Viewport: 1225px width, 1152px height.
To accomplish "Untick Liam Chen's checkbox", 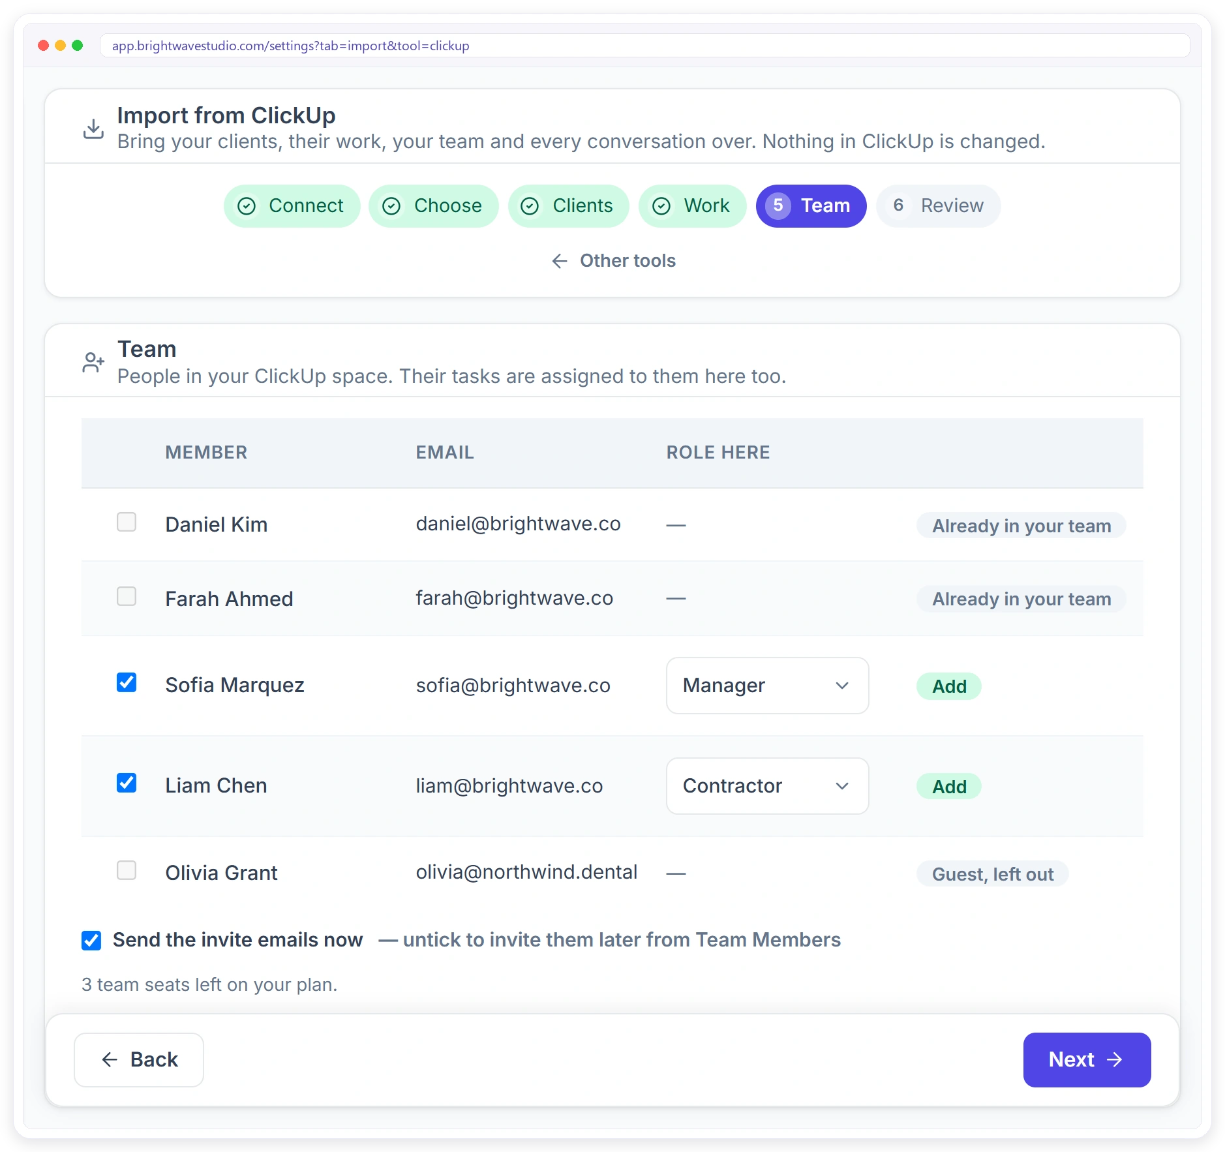I will [x=127, y=783].
